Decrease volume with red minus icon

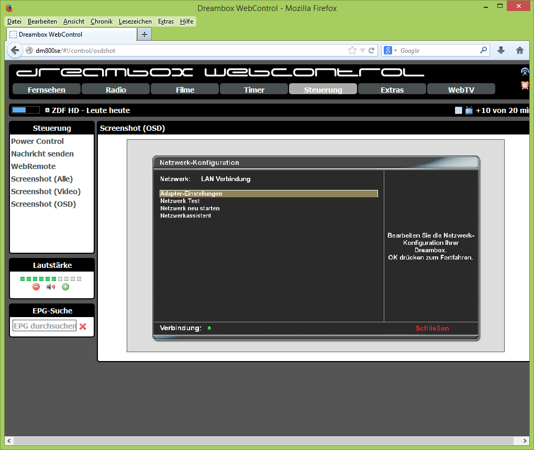36,287
